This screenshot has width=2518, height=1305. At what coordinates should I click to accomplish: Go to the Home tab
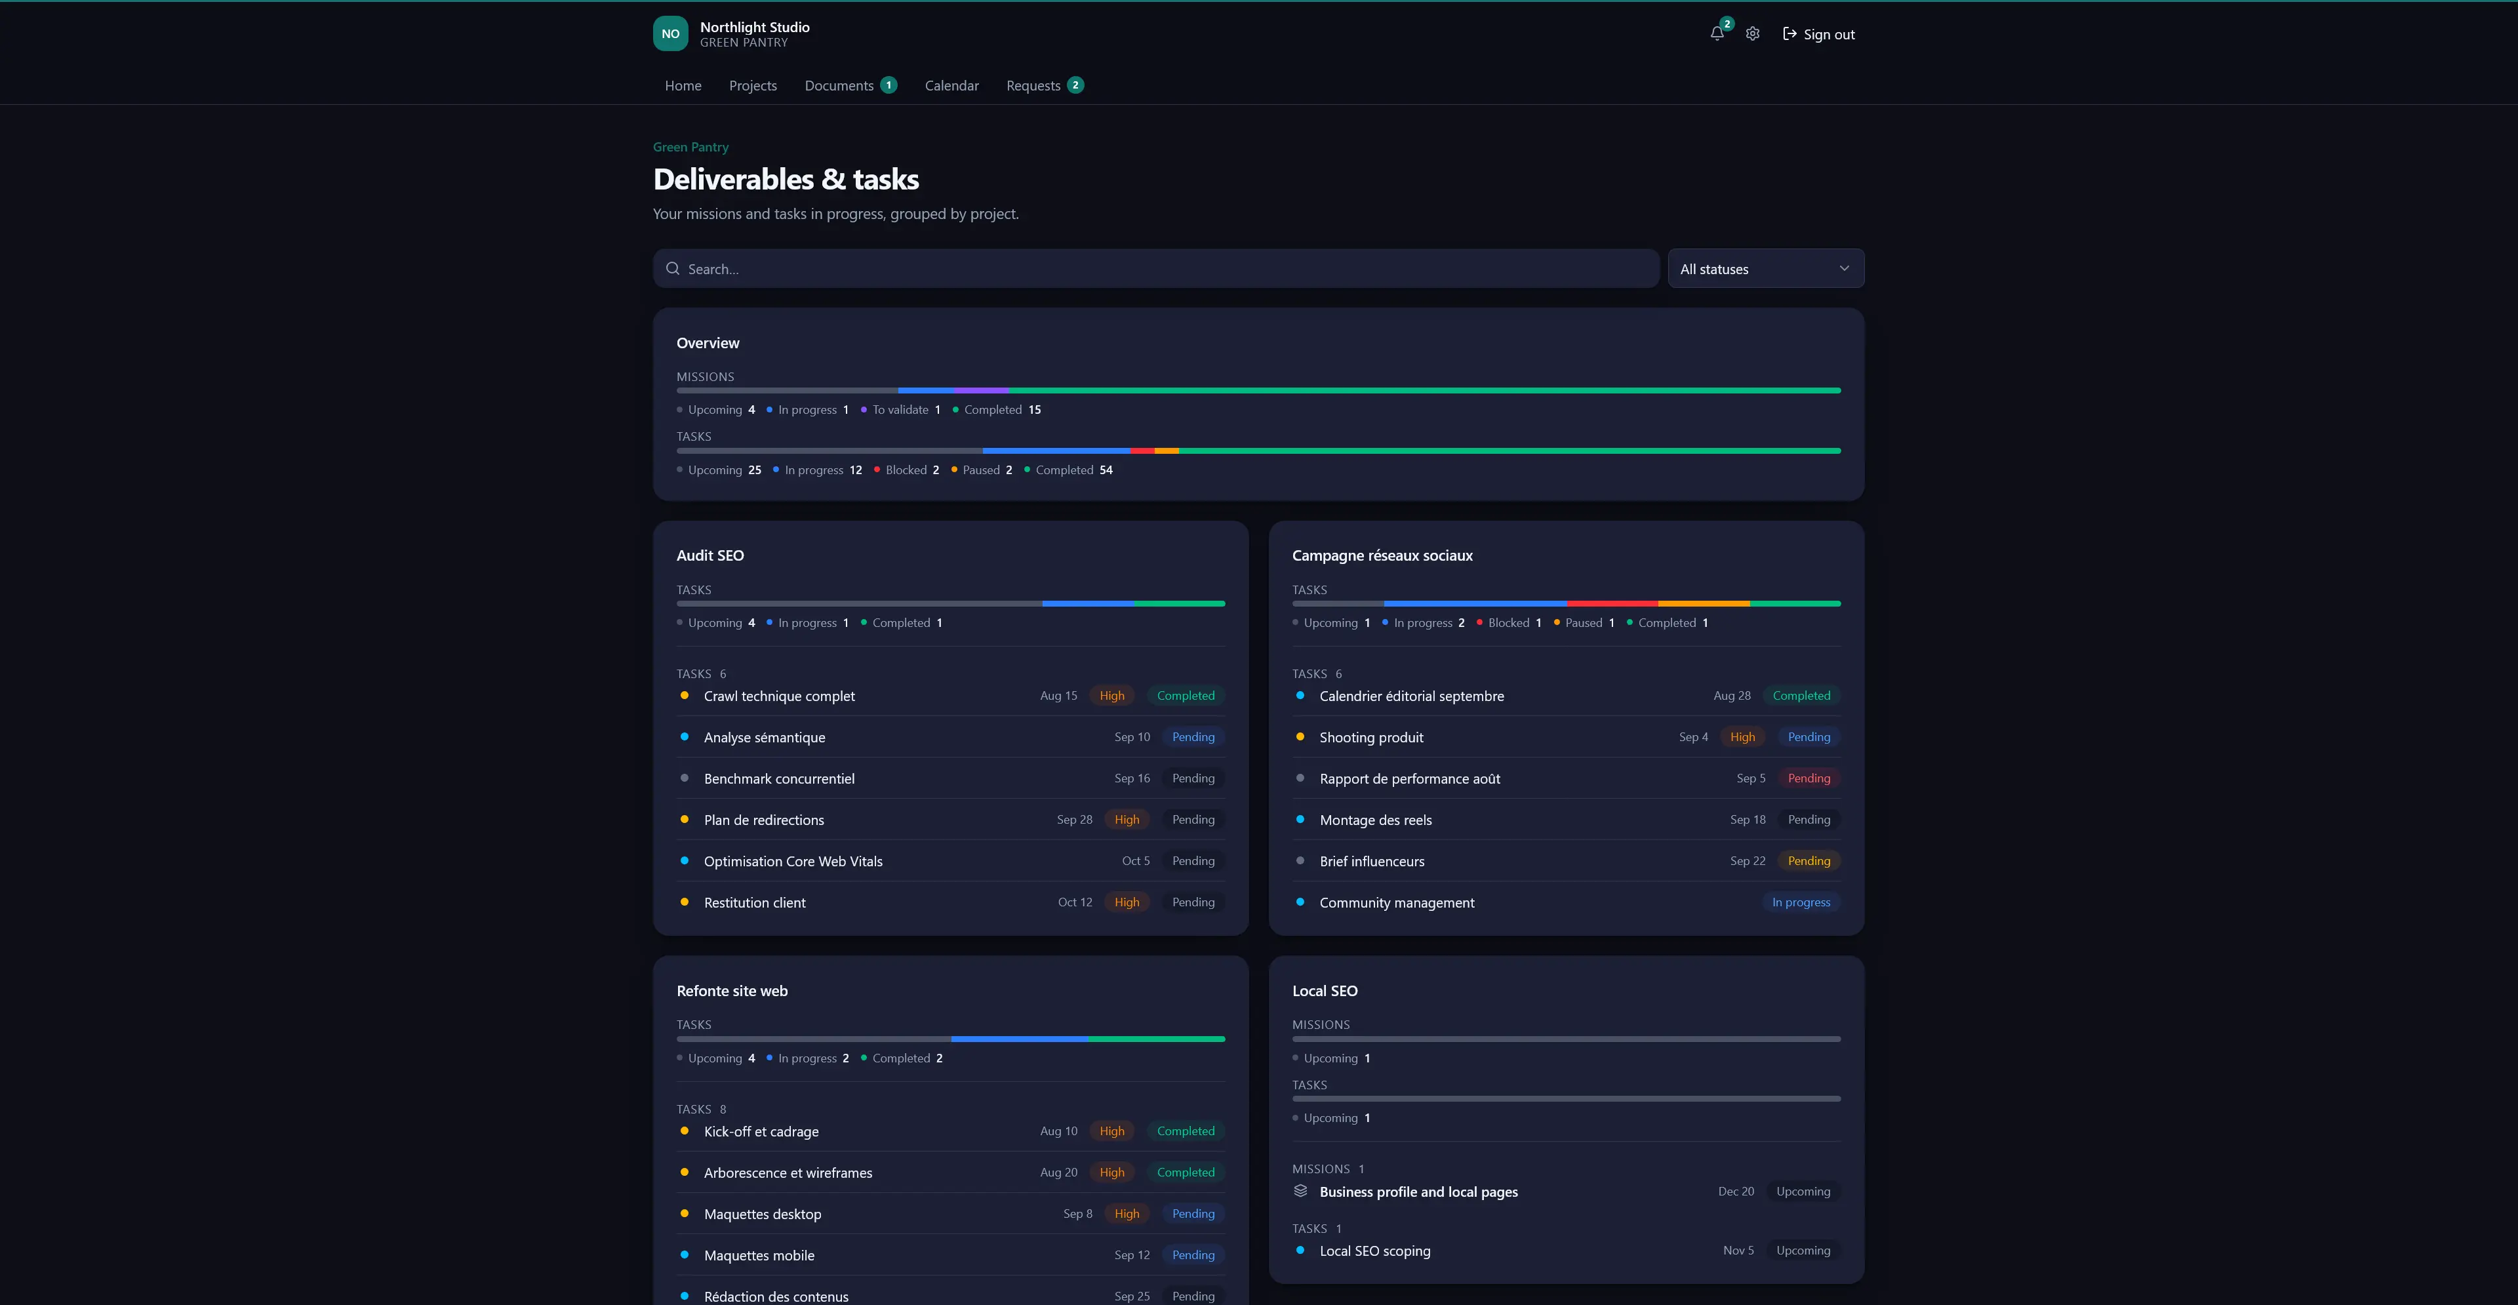point(683,86)
